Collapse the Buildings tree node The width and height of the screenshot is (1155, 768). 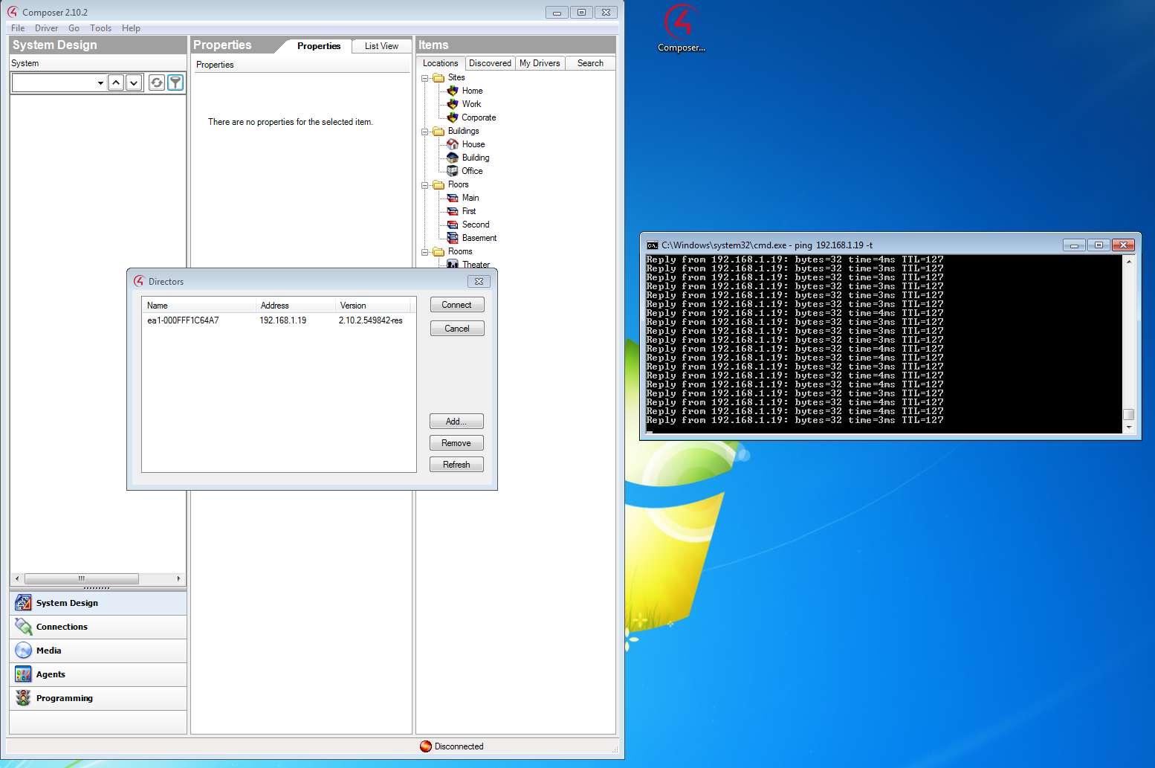(x=425, y=132)
